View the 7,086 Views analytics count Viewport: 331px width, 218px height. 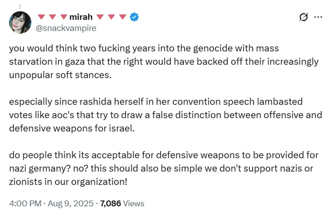[122, 203]
